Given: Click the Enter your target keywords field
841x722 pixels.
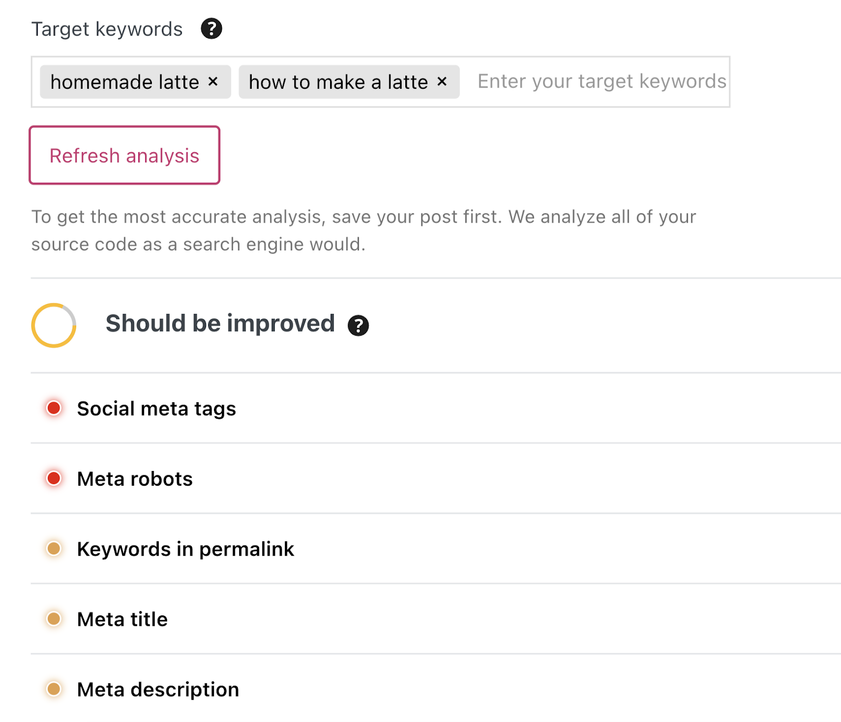Looking at the screenshot, I should coord(599,81).
